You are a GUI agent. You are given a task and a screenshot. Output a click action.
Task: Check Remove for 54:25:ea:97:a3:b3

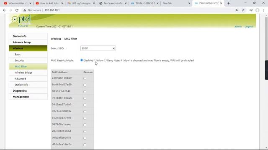pyautogui.click(x=85, y=105)
